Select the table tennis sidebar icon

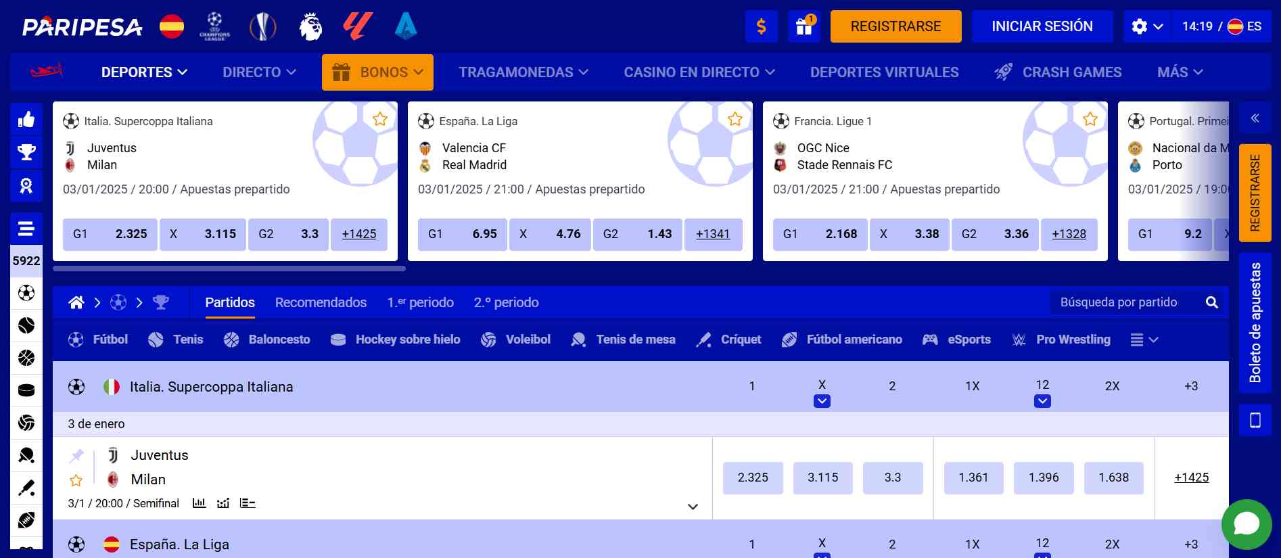tap(26, 455)
